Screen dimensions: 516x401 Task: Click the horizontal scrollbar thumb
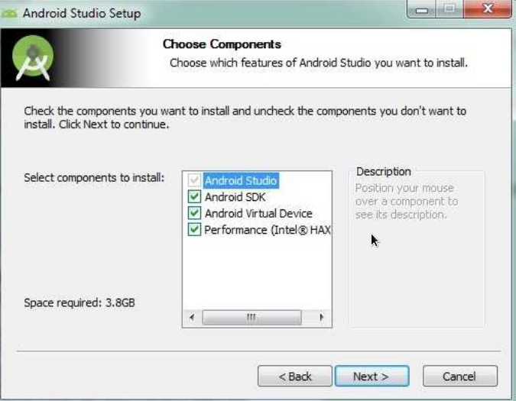point(252,318)
